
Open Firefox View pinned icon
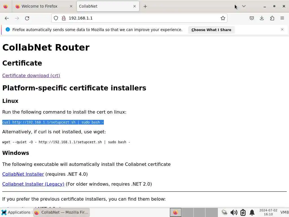tap(6, 6)
